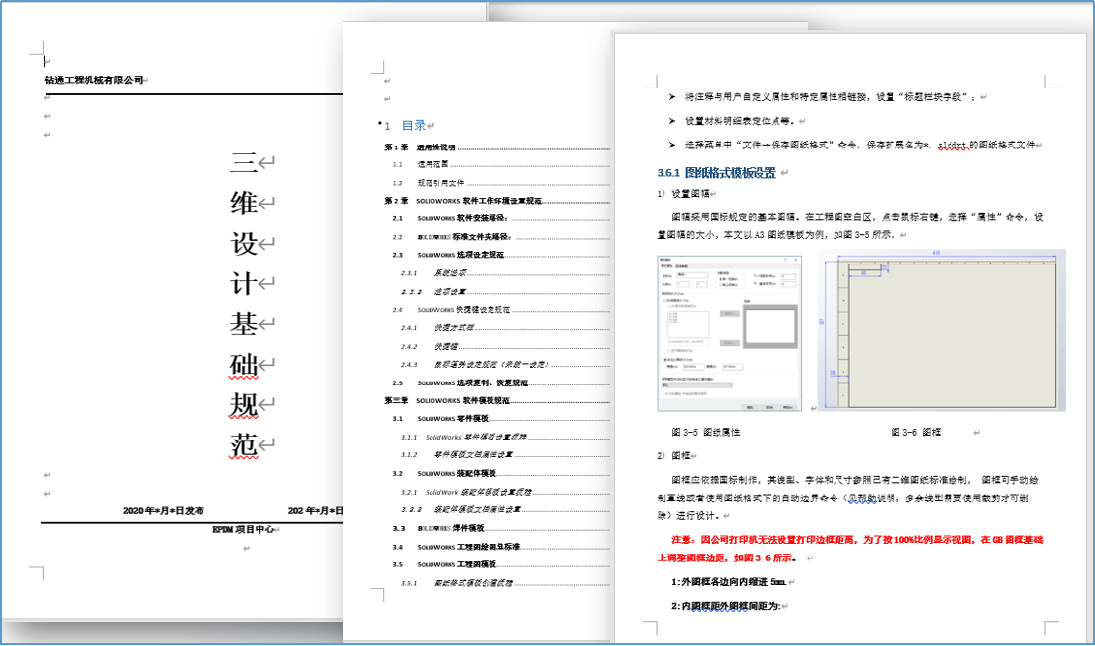The image size is (1095, 646).
Task: Select the sheet properties dialog screenshot image
Action: (x=728, y=333)
